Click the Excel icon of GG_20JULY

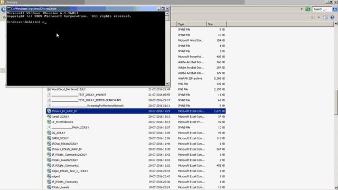[49, 132]
